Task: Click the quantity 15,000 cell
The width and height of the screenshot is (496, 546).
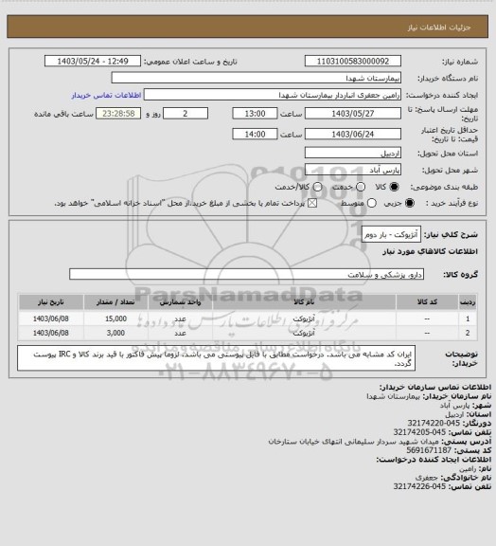Action: (x=115, y=318)
